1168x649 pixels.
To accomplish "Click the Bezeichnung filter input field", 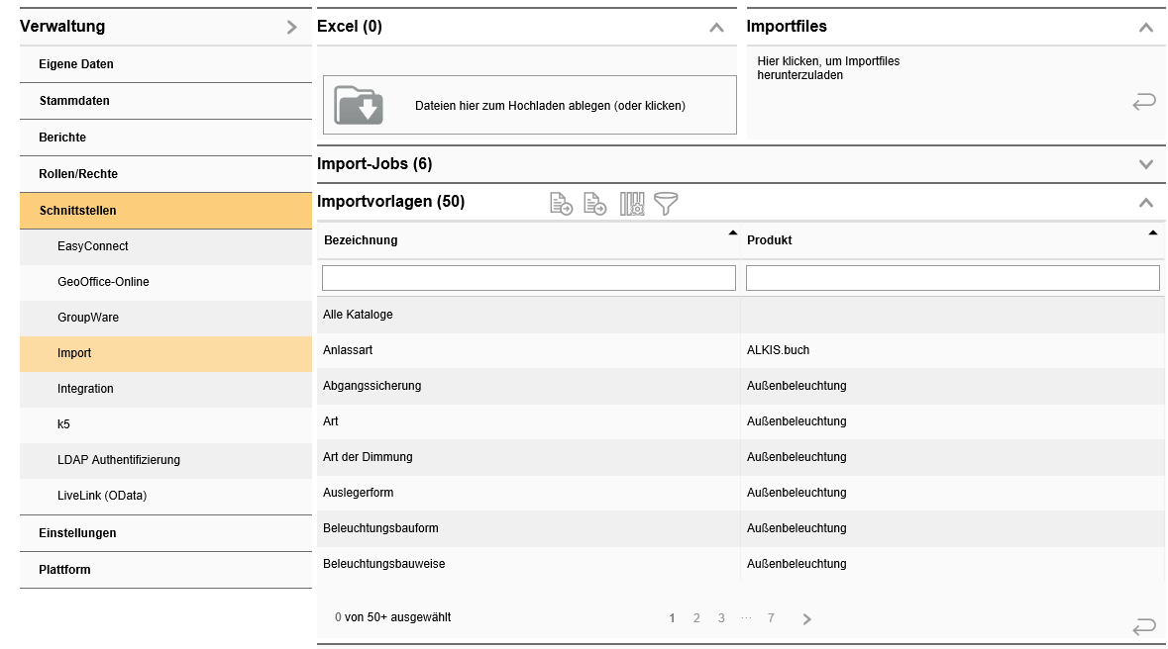I will [x=528, y=278].
